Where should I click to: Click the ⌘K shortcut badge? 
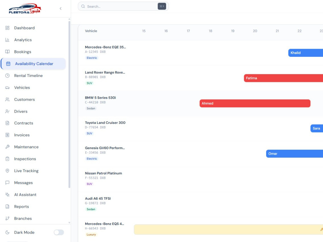click(162, 6)
